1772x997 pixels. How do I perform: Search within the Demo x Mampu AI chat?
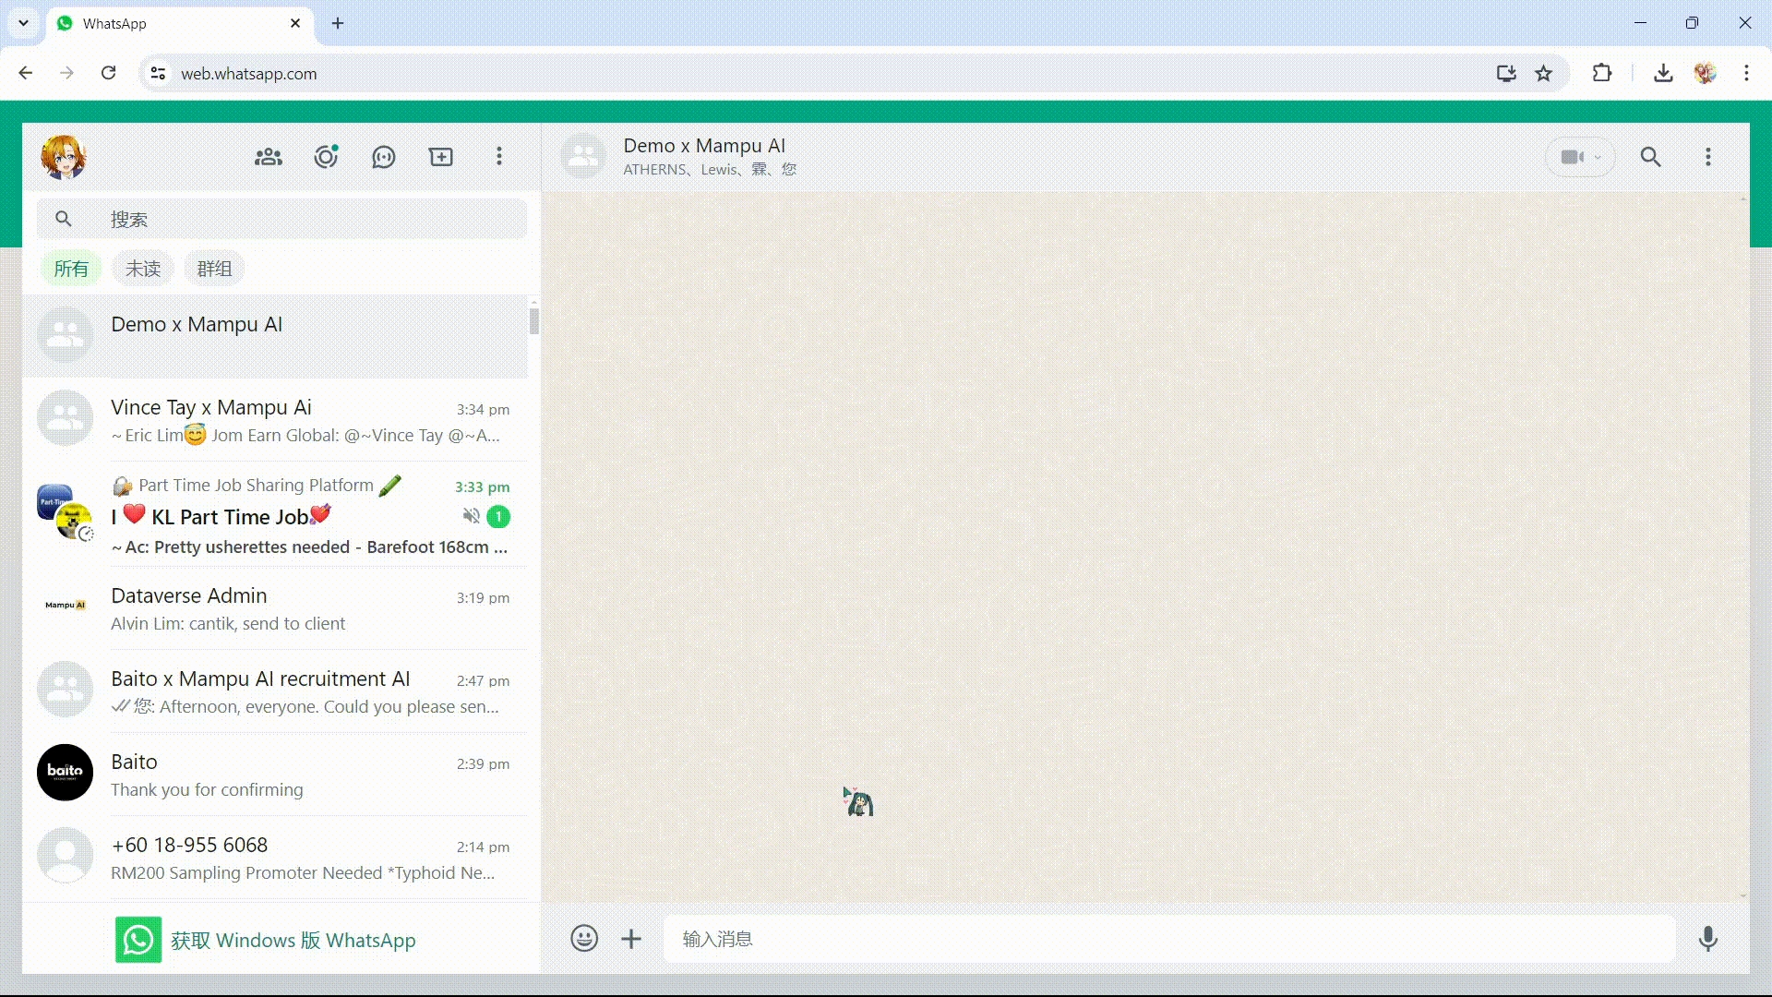(x=1650, y=157)
